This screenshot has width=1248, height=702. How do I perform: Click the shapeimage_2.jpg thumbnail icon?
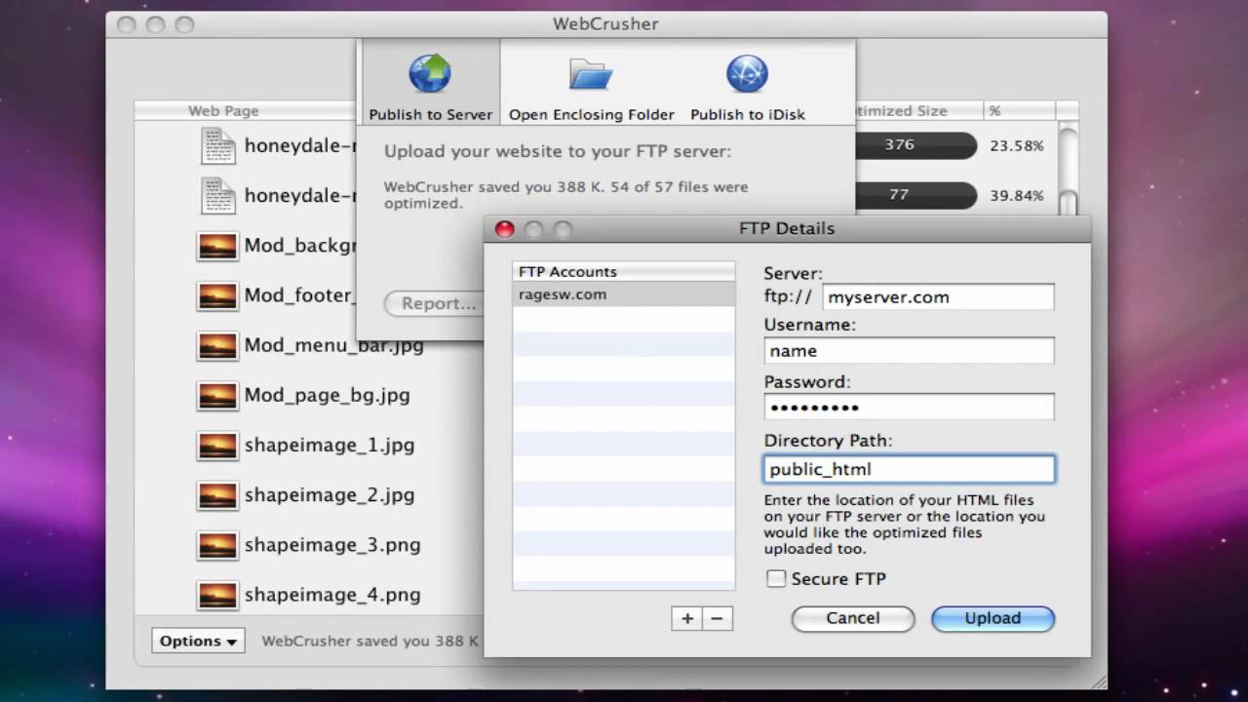click(217, 495)
